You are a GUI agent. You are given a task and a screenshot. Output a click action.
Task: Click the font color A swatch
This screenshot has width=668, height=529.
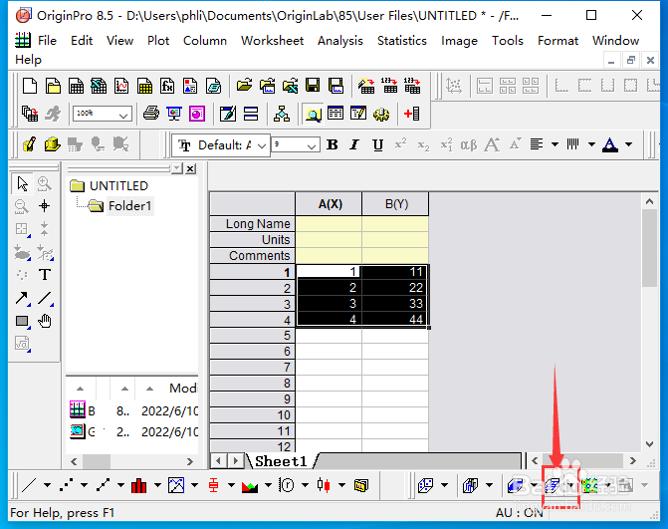pos(610,144)
